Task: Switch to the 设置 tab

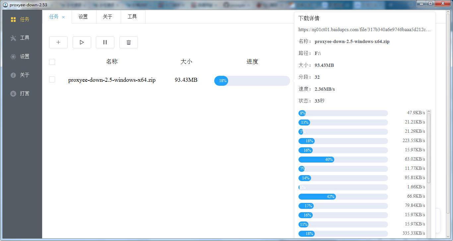Action: click(83, 17)
